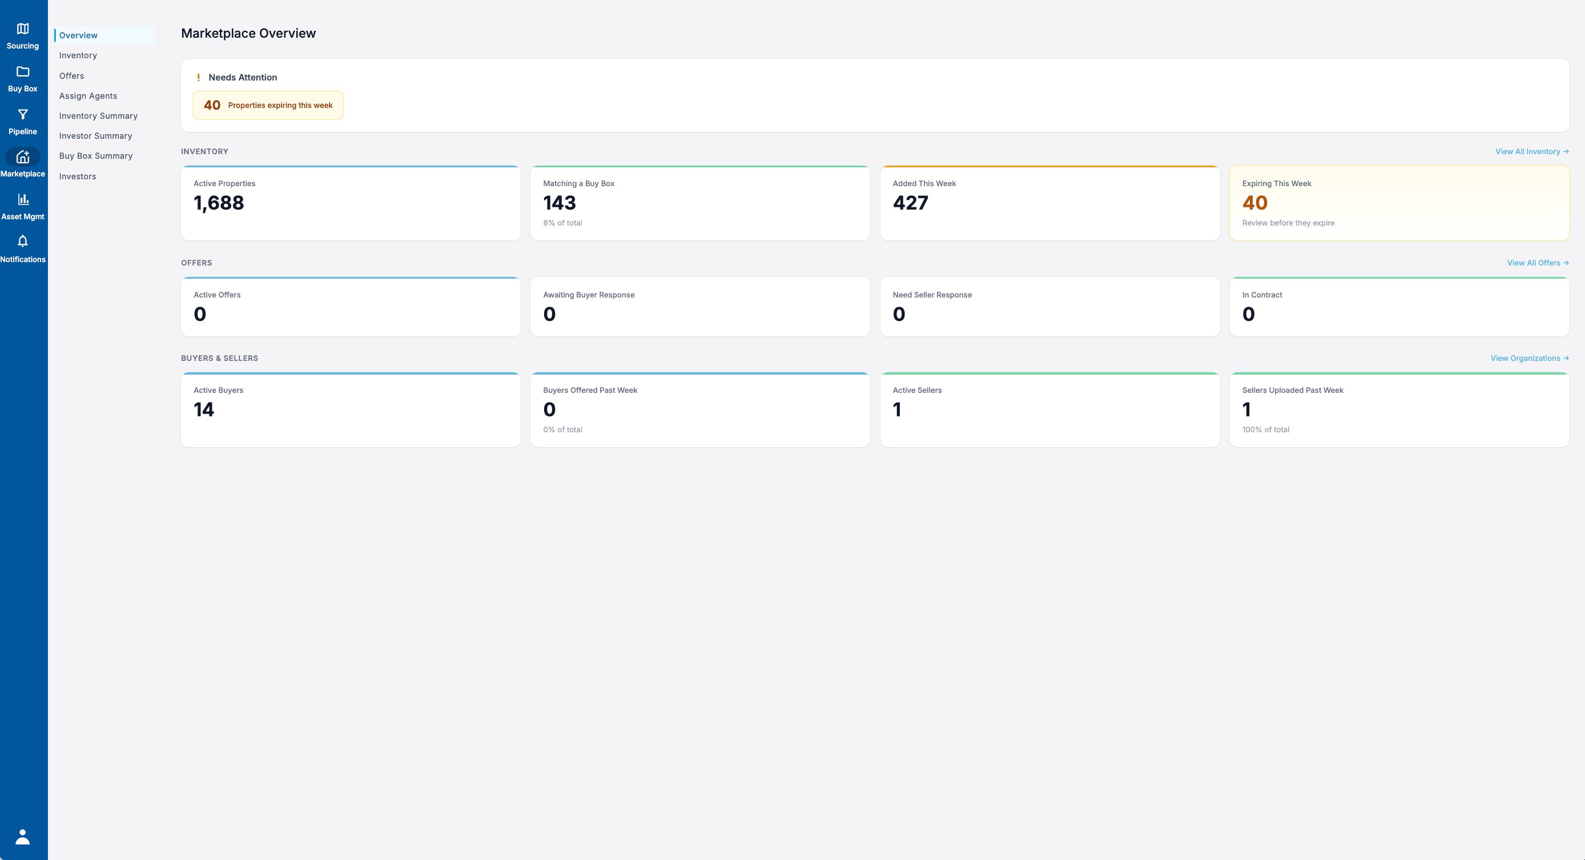Open Assign Agents in the submenu
Viewport: 1585px width, 860px height.
coord(88,96)
